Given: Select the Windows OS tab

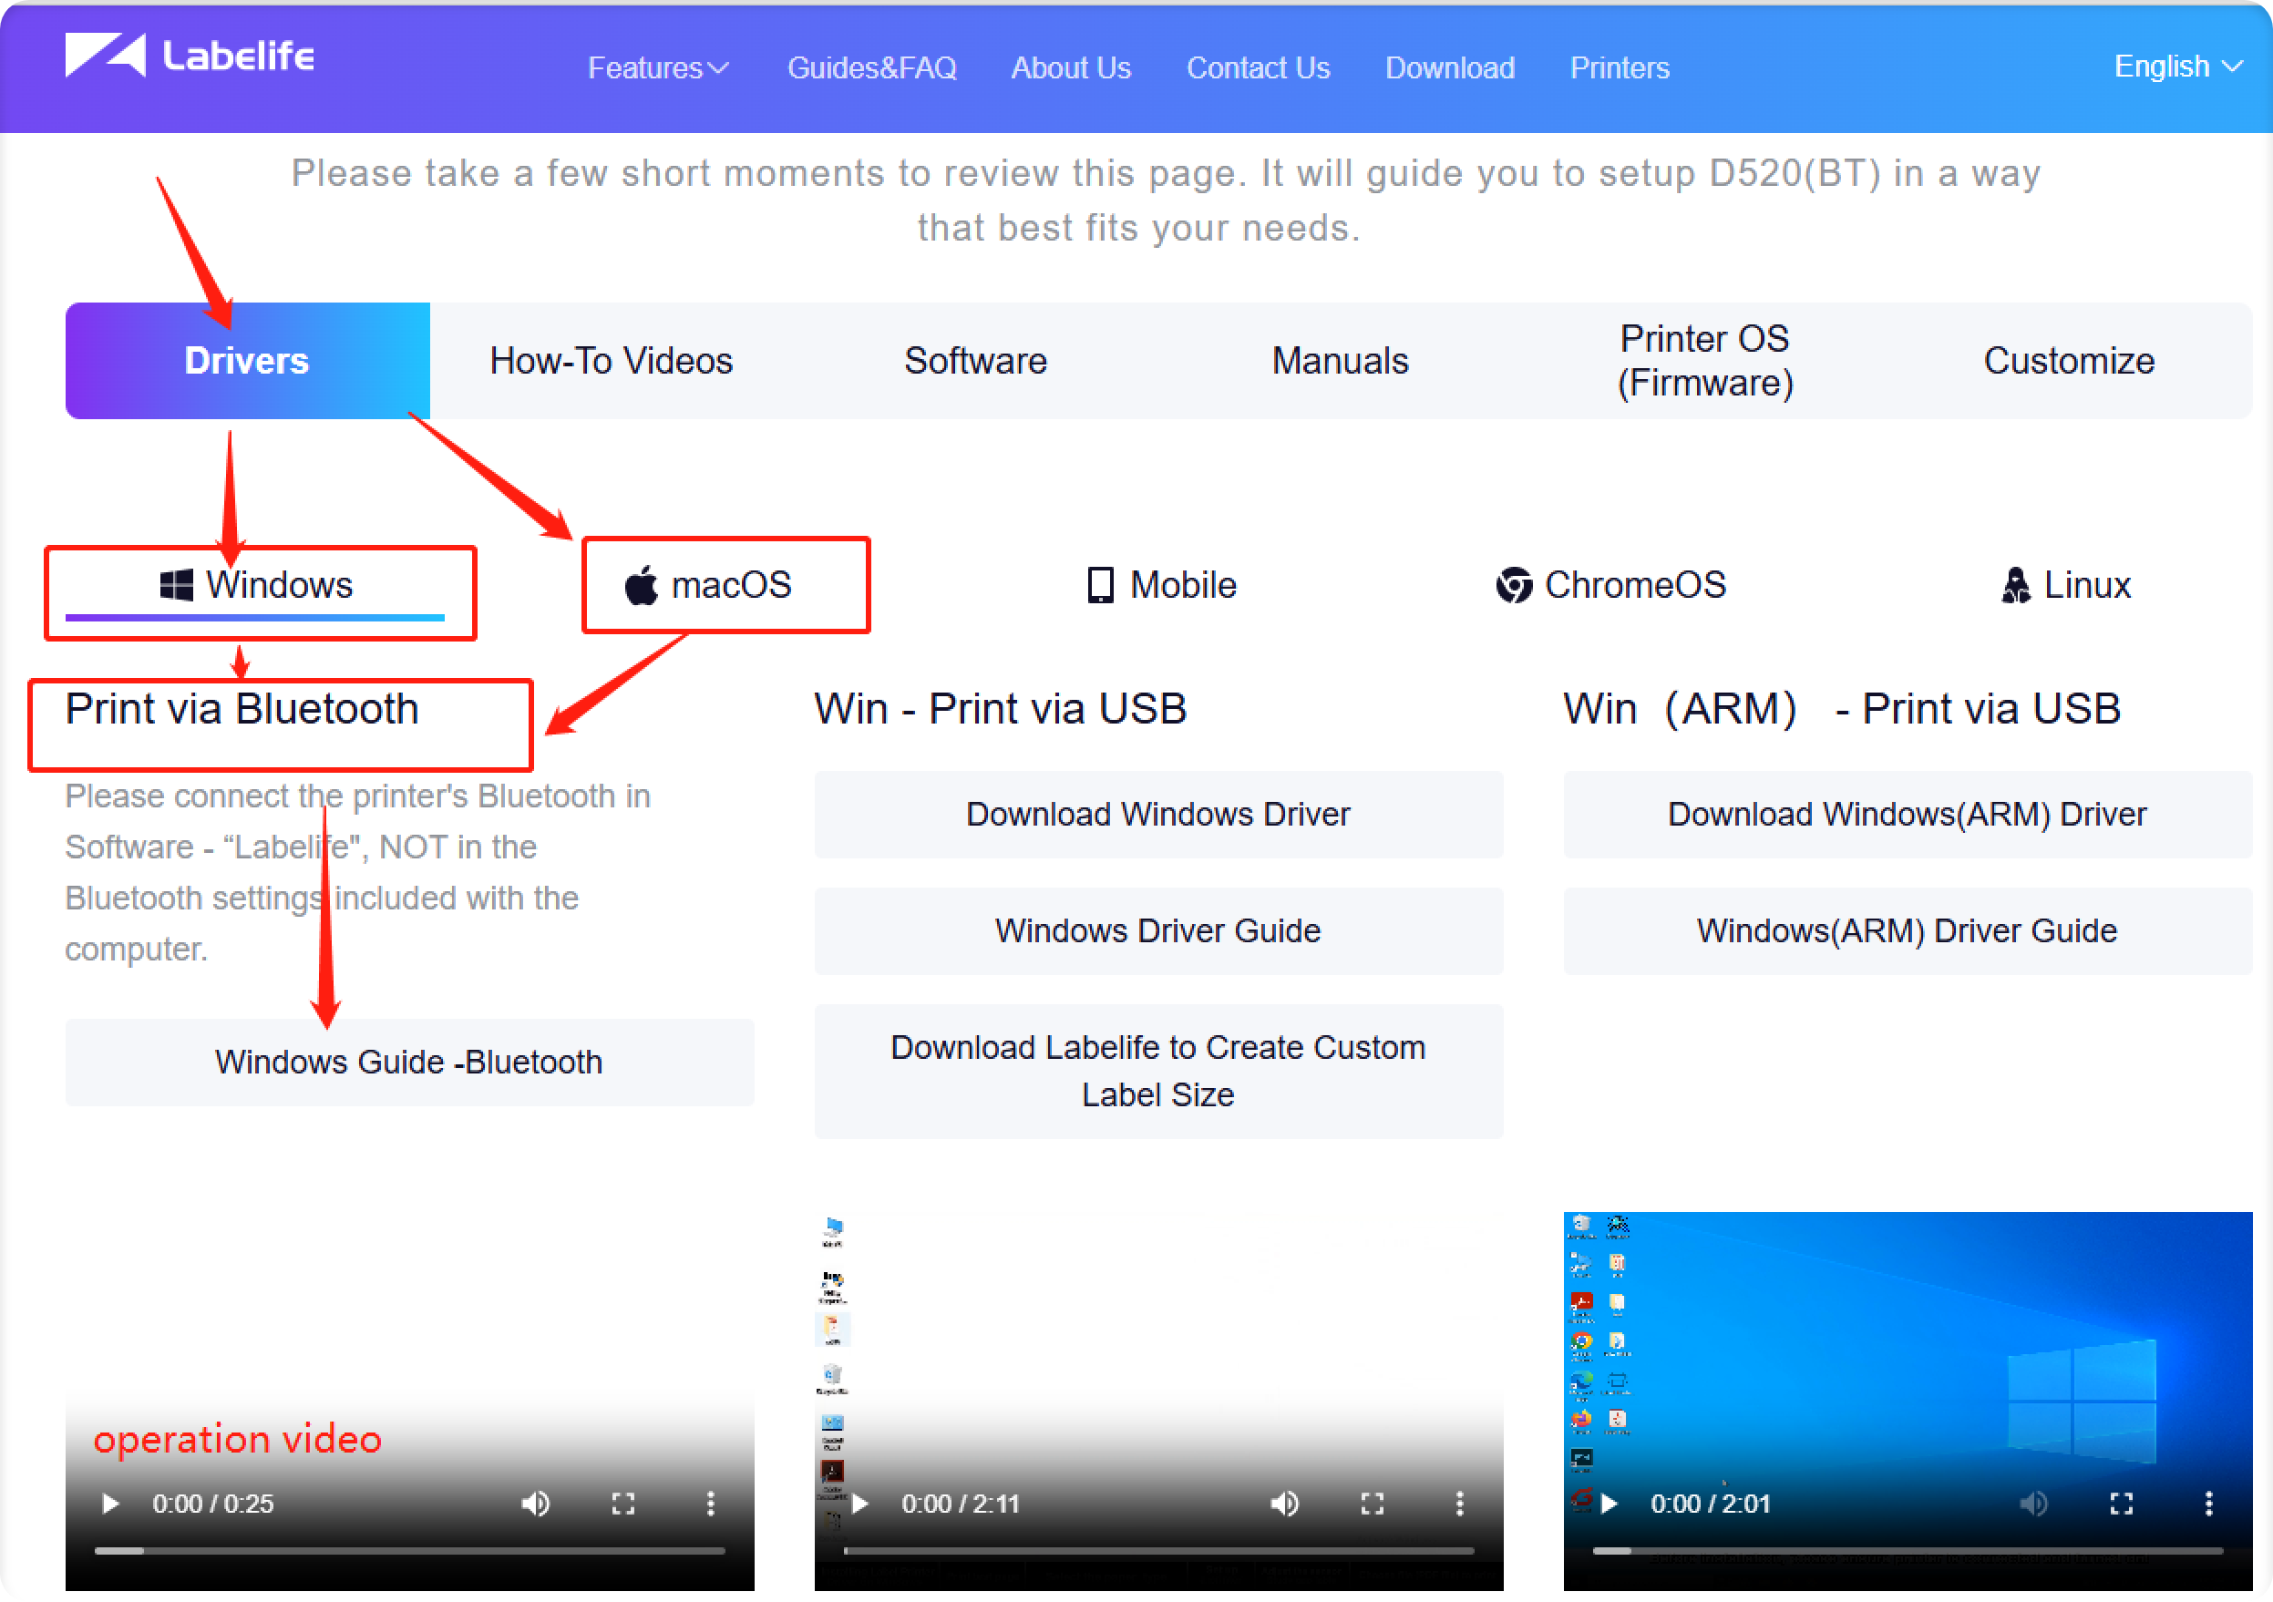Looking at the screenshot, I should (255, 586).
